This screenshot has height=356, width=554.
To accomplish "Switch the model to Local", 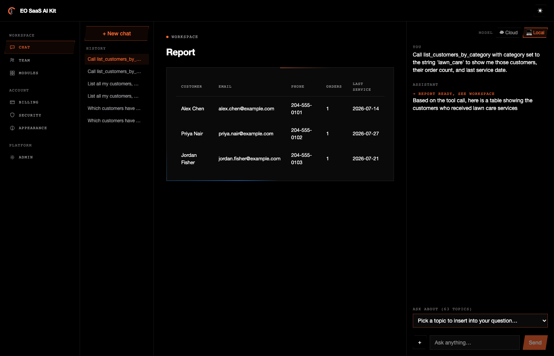I will [535, 33].
